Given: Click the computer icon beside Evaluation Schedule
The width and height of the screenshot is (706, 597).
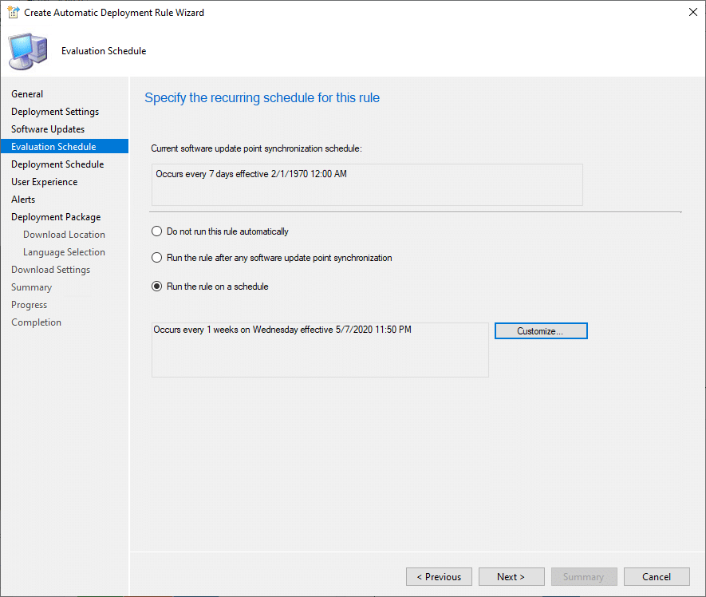Looking at the screenshot, I should [x=27, y=51].
